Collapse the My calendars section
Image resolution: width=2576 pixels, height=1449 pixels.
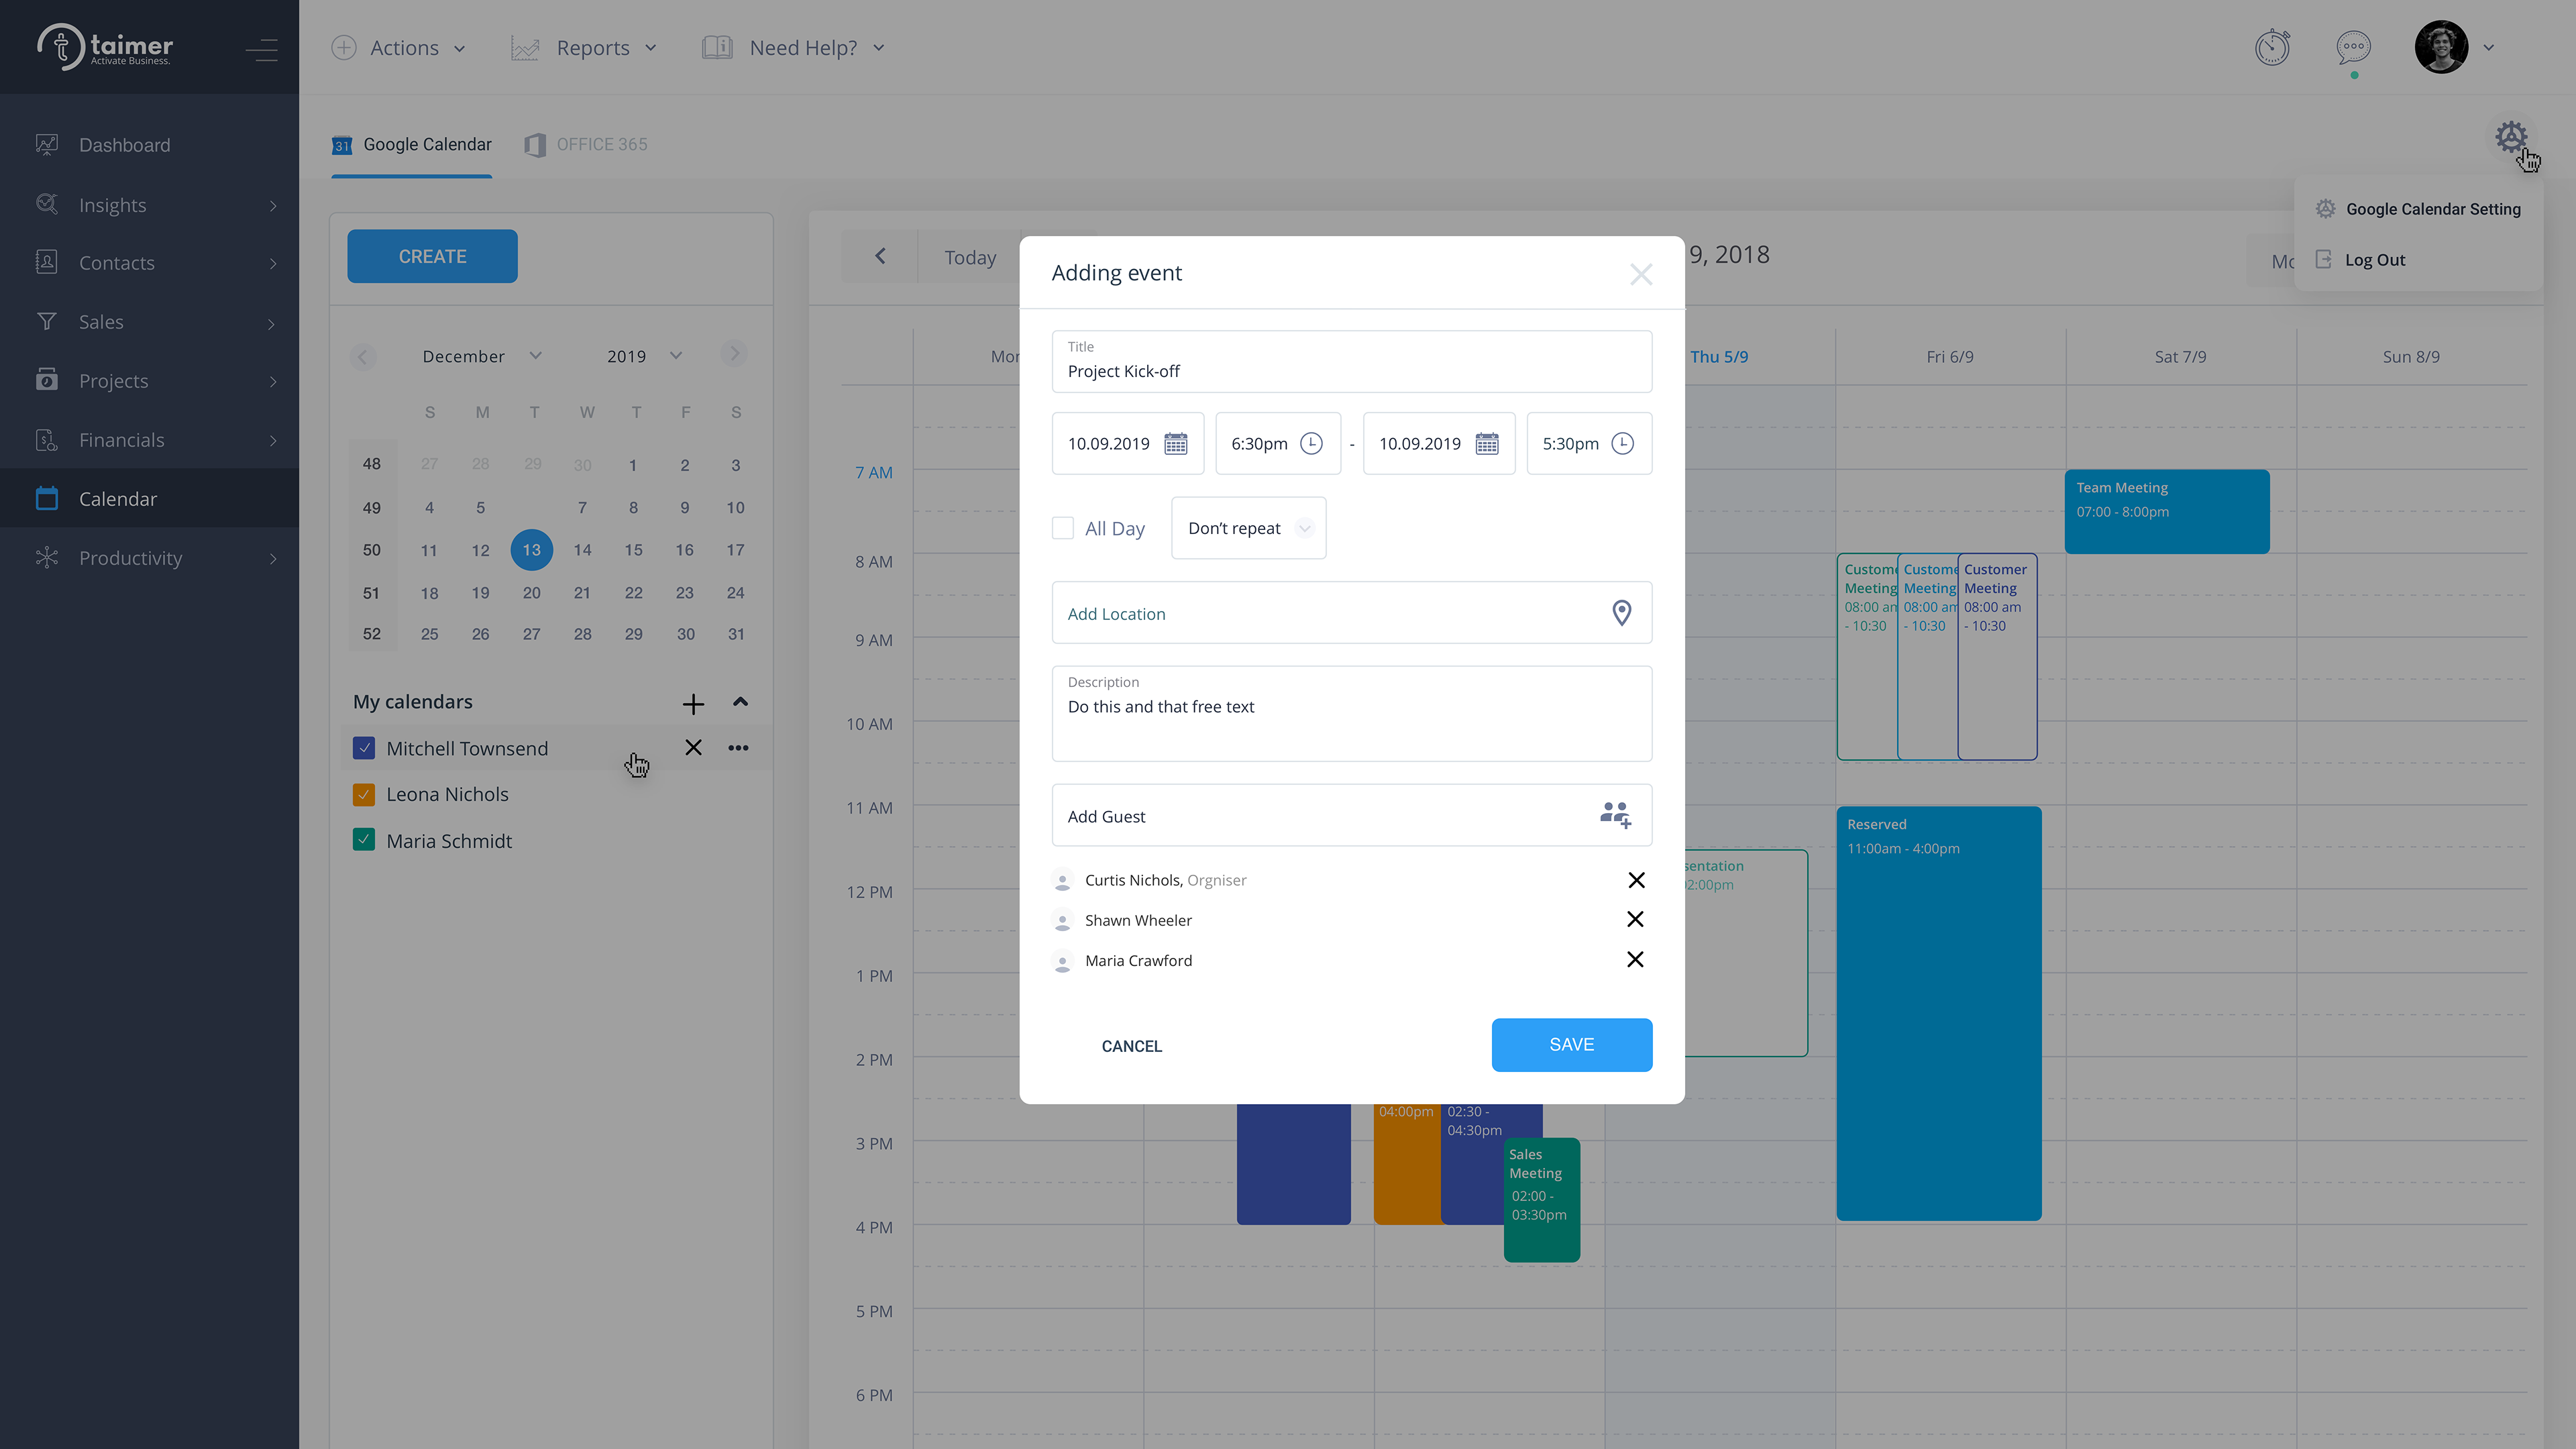[x=740, y=702]
